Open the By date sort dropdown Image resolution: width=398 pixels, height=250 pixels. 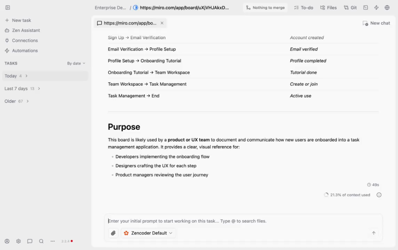pos(76,63)
